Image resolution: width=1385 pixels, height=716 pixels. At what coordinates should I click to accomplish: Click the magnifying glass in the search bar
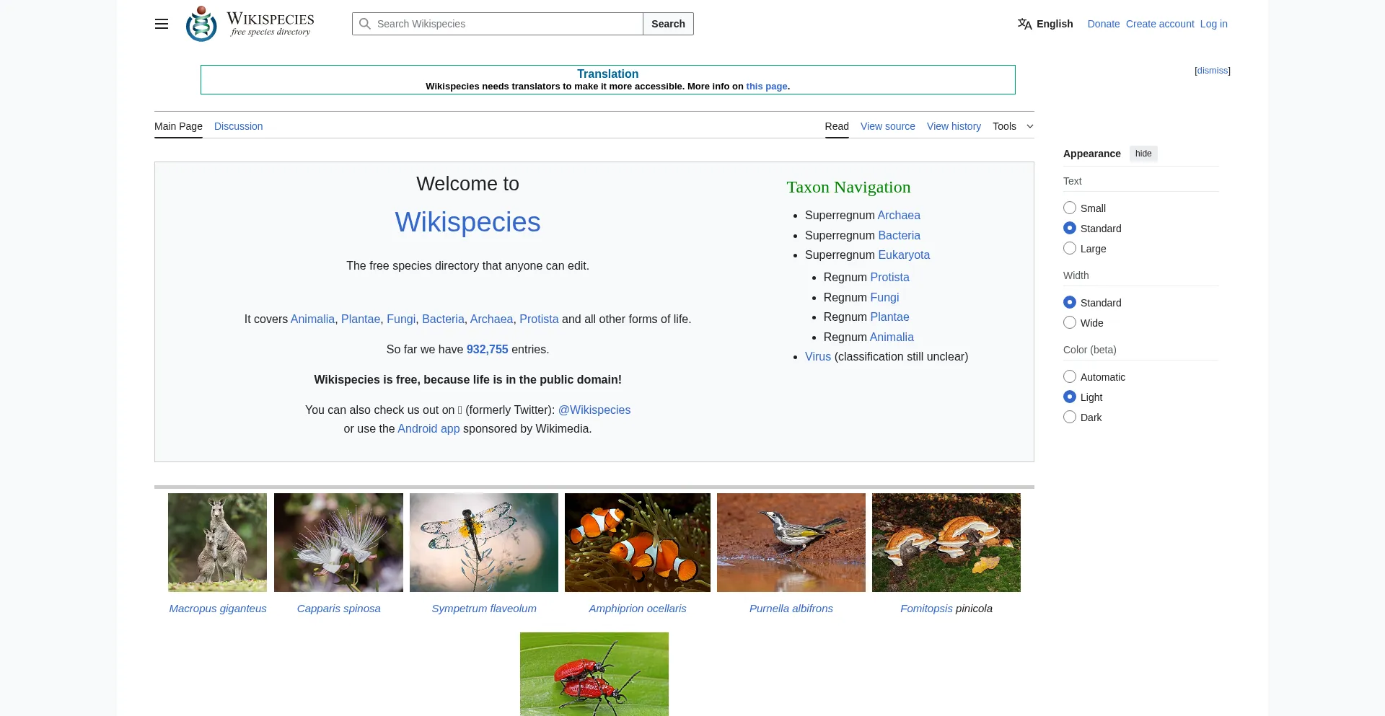point(366,24)
